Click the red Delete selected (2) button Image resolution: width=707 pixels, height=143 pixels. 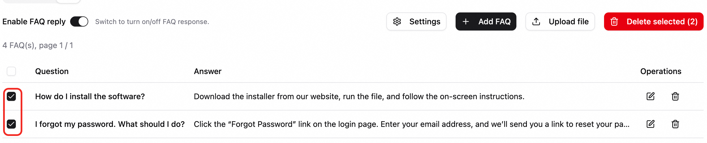click(x=654, y=21)
